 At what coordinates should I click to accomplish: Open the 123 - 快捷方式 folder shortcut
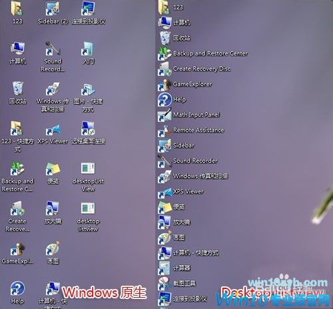coord(17,129)
